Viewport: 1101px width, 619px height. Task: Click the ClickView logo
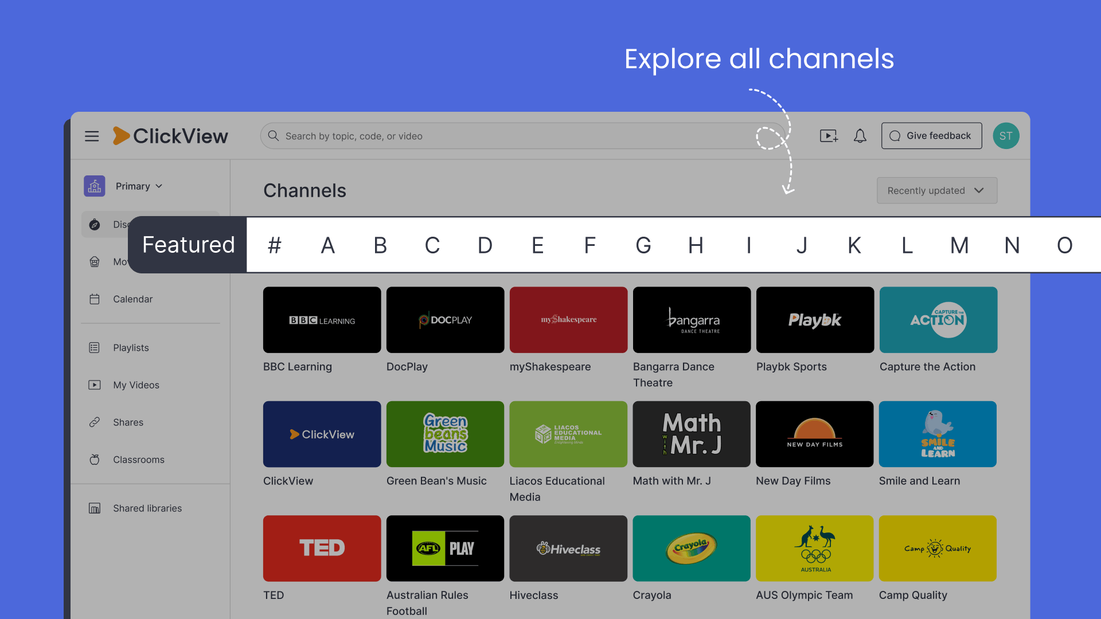[x=170, y=136]
